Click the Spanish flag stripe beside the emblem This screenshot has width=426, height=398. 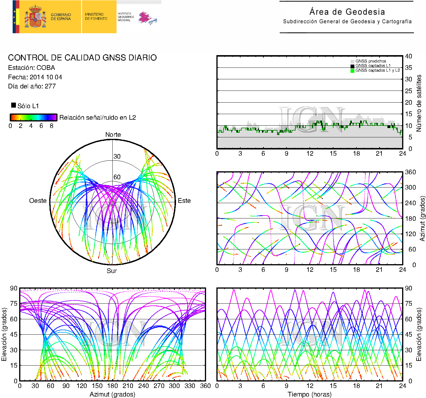(16, 17)
